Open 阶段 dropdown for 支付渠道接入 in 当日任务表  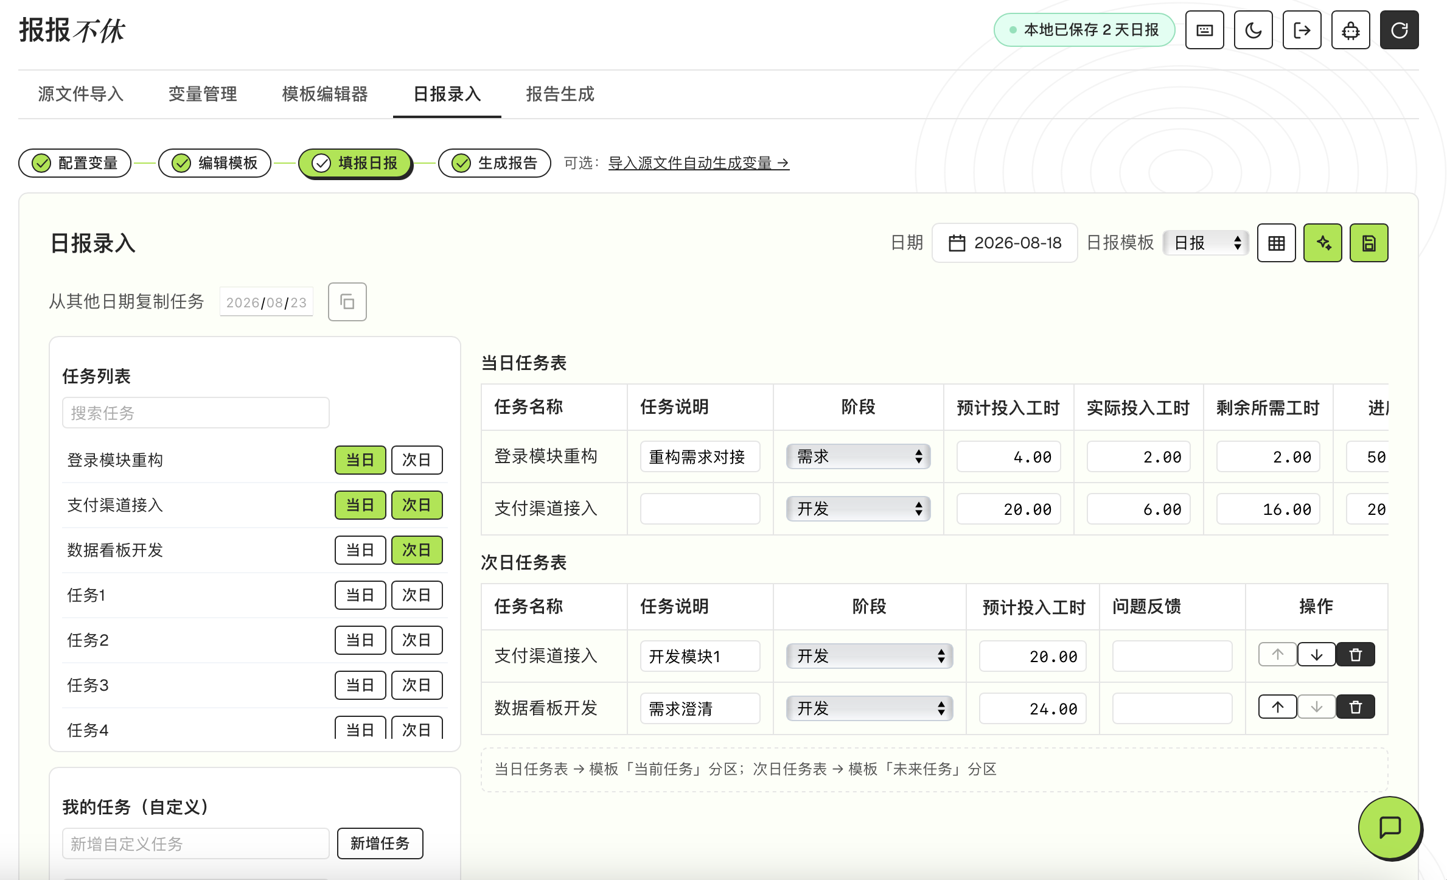858,509
